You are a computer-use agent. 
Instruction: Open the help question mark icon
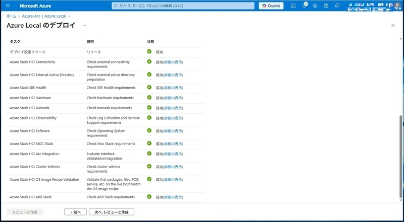point(326,6)
